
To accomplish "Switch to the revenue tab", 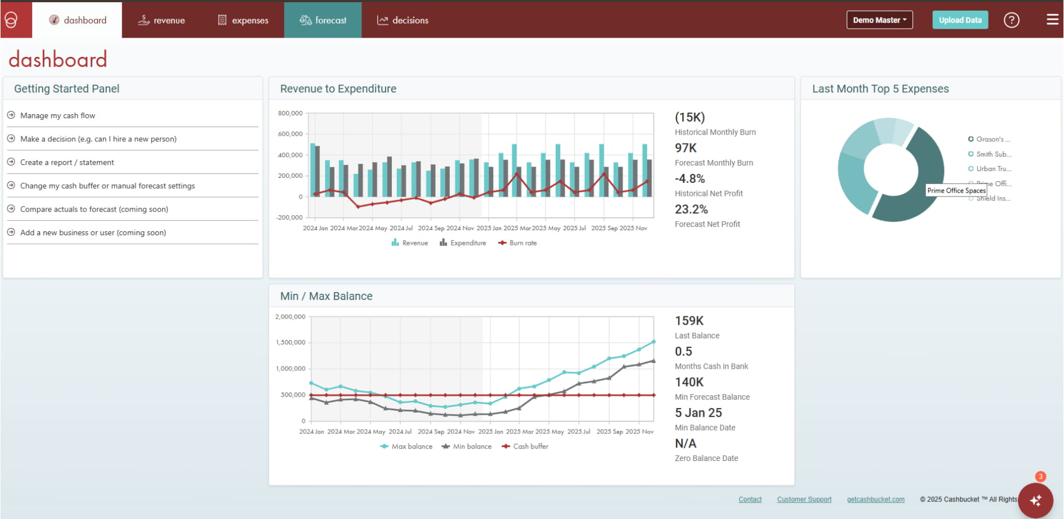I will [x=162, y=20].
